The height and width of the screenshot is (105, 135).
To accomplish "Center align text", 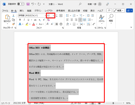I will 72,20.
